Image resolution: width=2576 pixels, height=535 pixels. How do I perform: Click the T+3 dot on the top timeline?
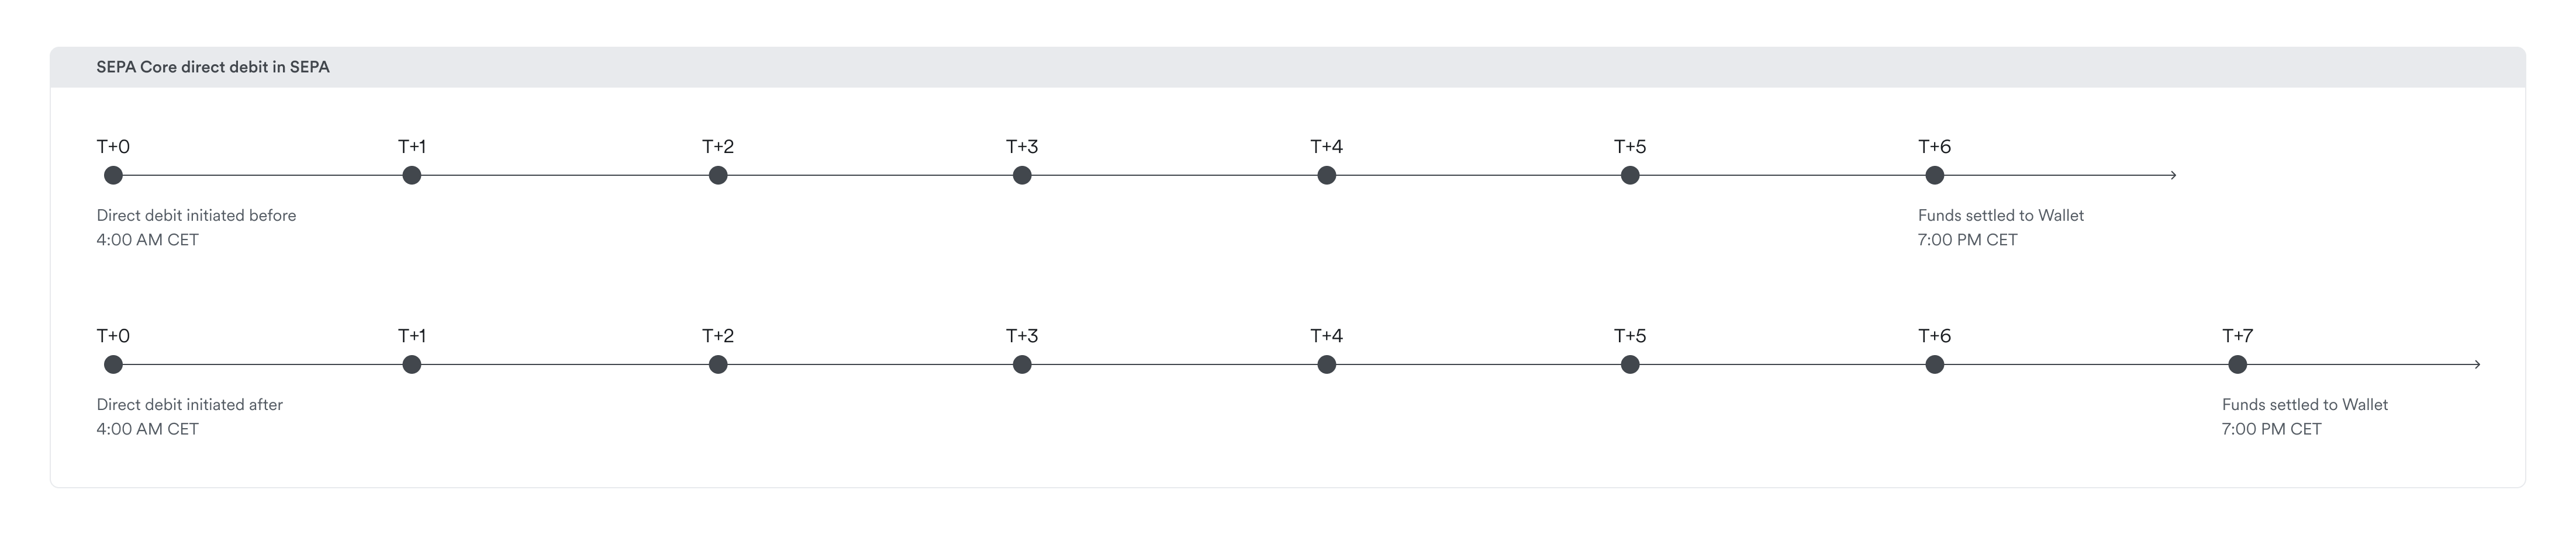1022,176
